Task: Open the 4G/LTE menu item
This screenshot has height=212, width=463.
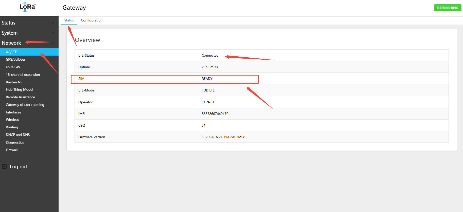Action: 11,52
